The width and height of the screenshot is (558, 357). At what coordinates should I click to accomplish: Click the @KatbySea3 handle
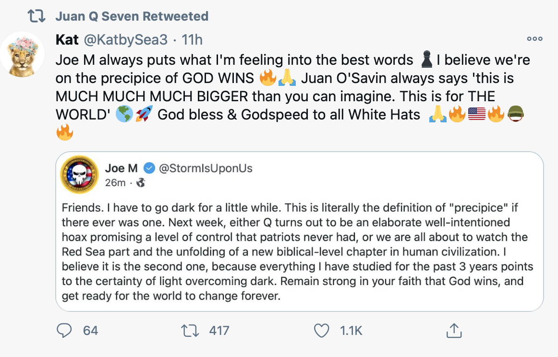pos(126,40)
